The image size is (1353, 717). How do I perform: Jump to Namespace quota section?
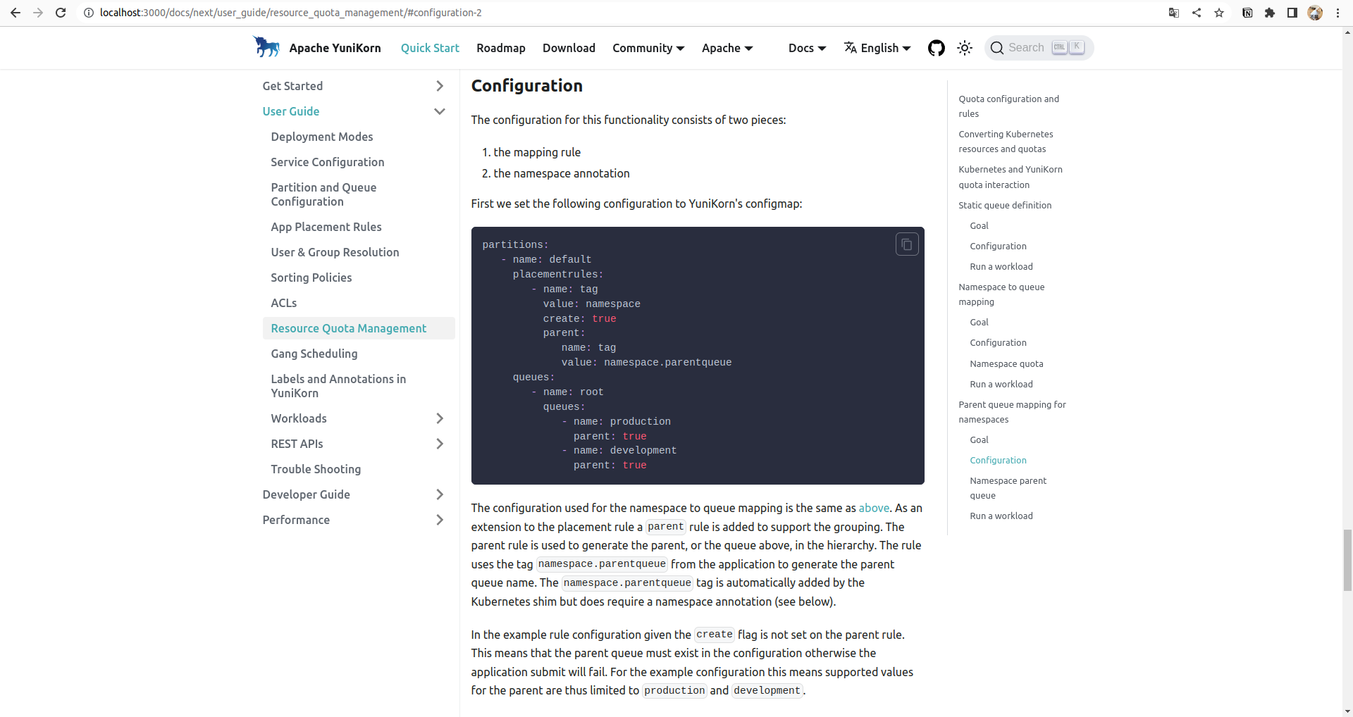[x=1006, y=363]
